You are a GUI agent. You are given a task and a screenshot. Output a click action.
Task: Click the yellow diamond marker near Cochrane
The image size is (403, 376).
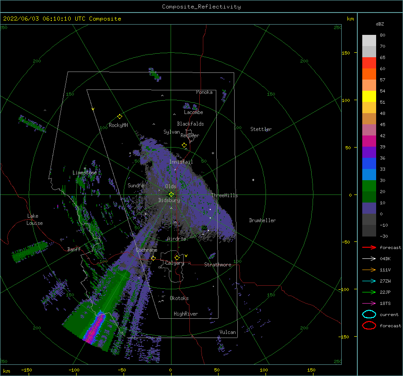click(x=153, y=258)
